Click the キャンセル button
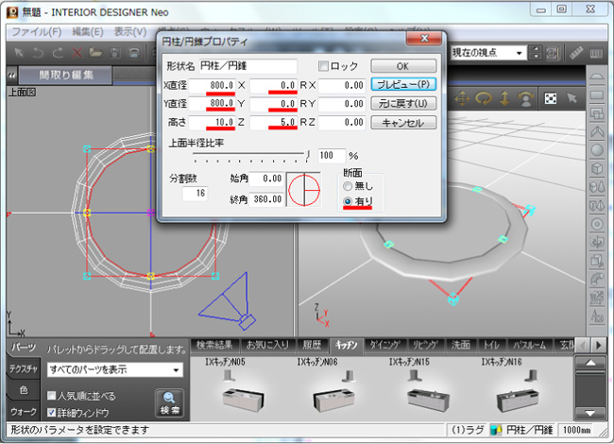The image size is (614, 444). tap(403, 123)
